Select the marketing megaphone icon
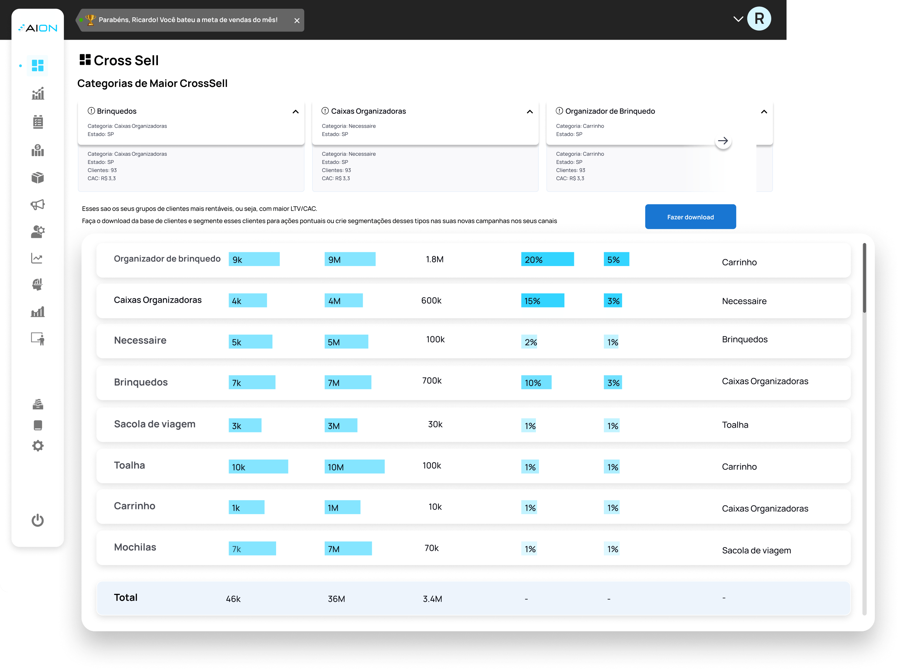The height and width of the screenshot is (672, 902). point(38,205)
